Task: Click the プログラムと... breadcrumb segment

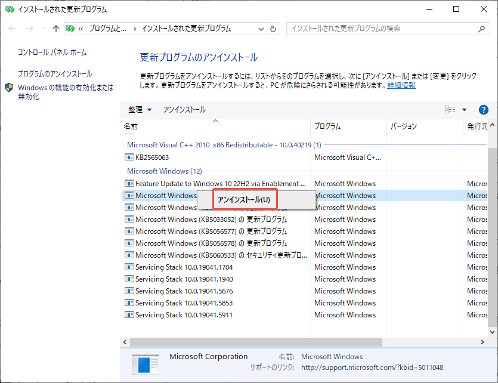Action: [x=107, y=29]
